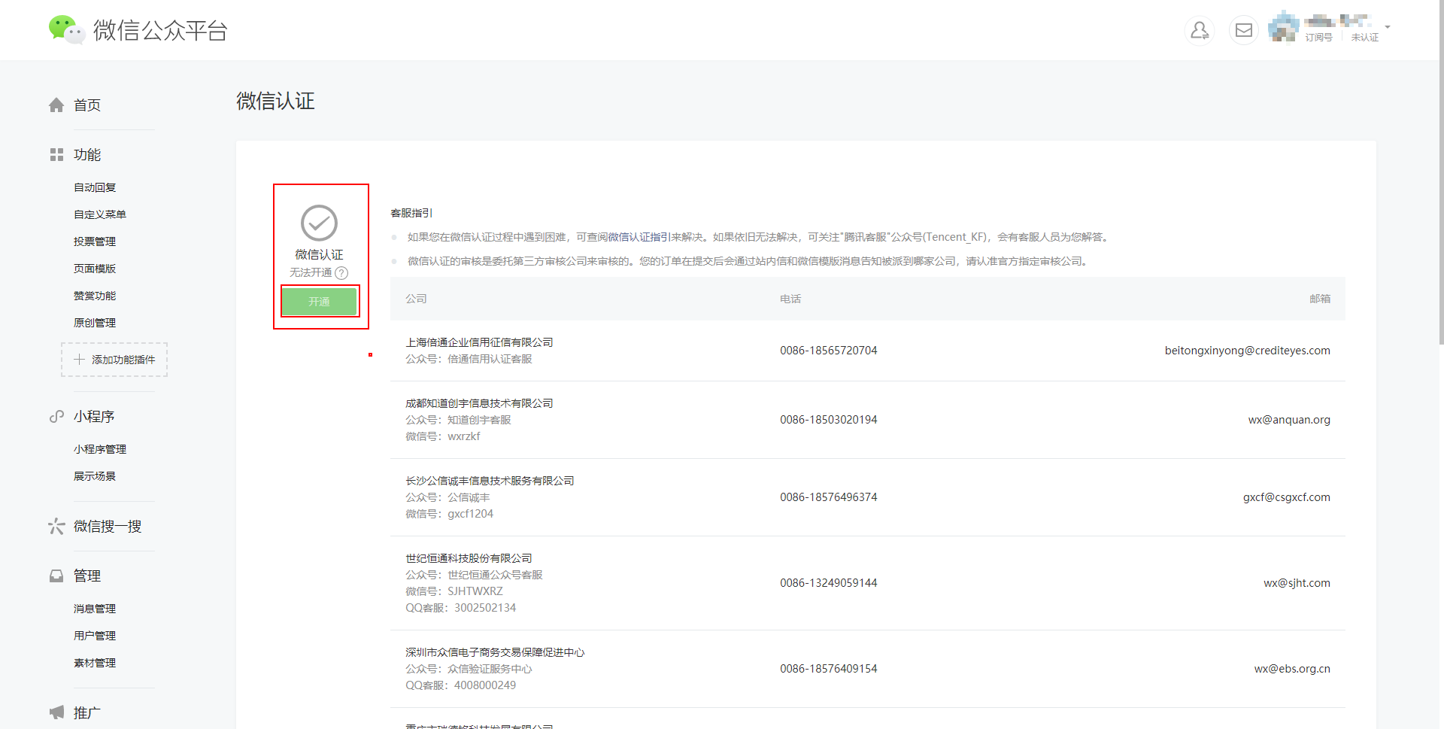Click the 添加功能插件 button
This screenshot has height=729, width=1444.
click(114, 360)
